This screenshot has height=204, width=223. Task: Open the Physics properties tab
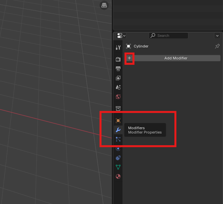[118, 149]
